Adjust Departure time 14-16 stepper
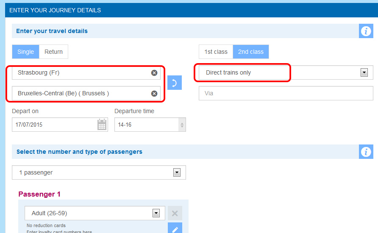The image size is (378, 233). pyautogui.click(x=182, y=125)
